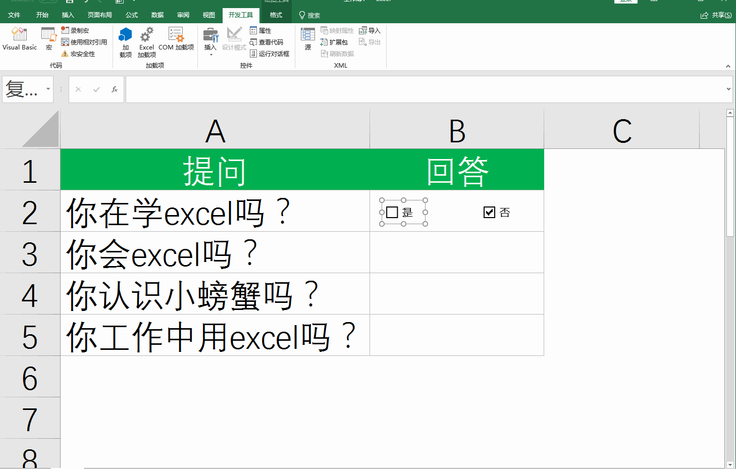Click inside the formula bar input
This screenshot has width=736, height=469.
[x=425, y=89]
